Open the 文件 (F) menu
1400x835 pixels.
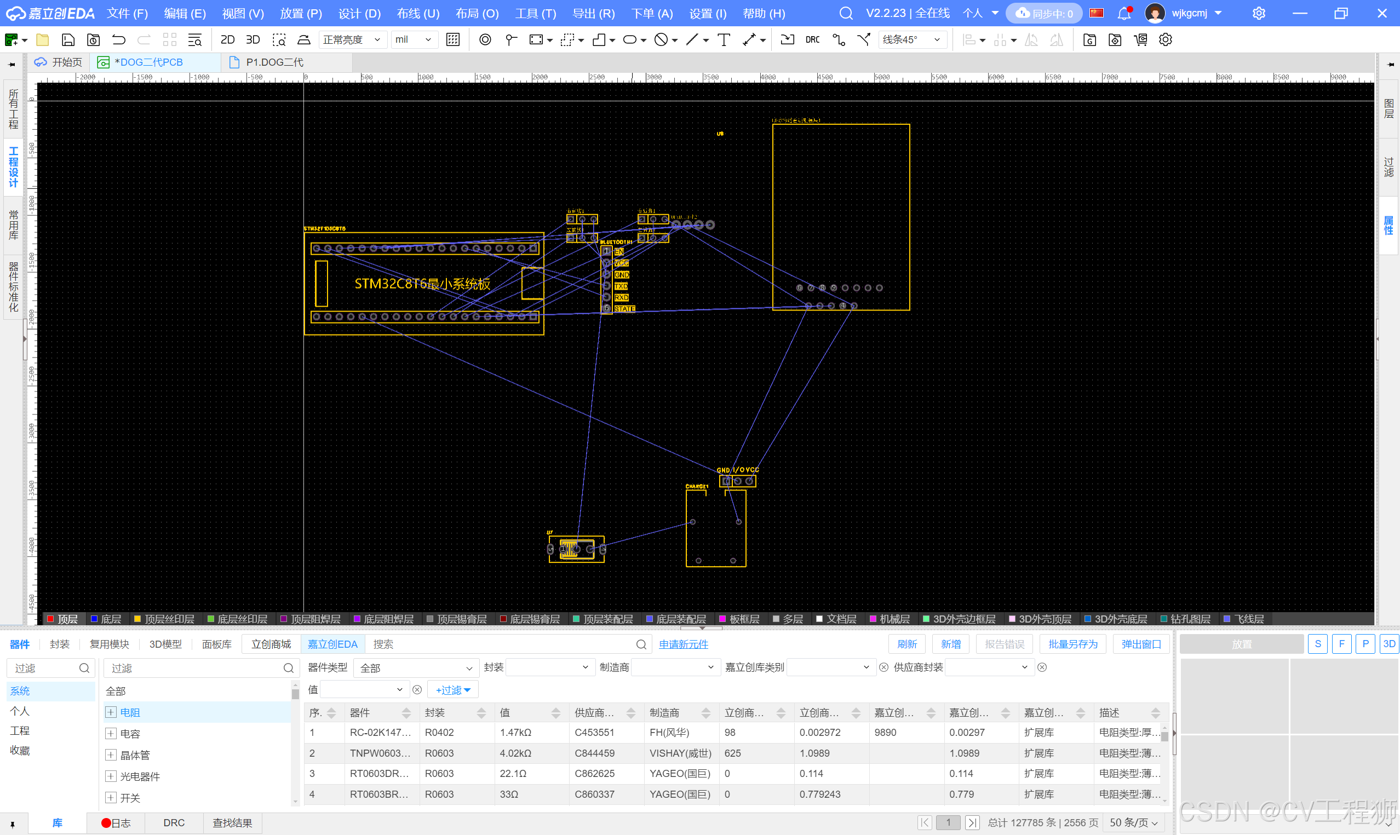[x=127, y=13]
